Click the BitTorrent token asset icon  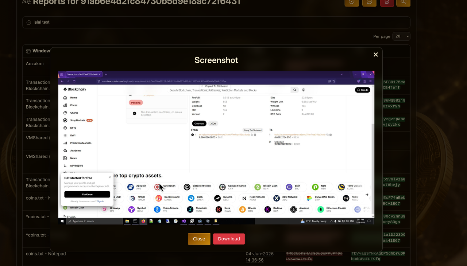point(187,187)
